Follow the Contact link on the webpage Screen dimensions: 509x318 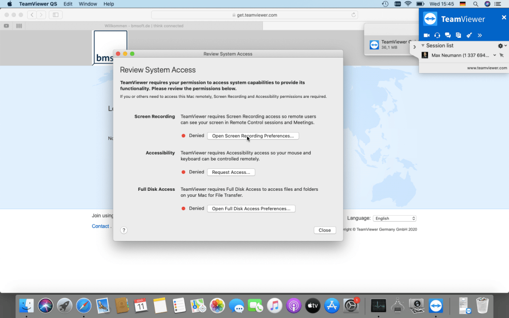coord(100,226)
